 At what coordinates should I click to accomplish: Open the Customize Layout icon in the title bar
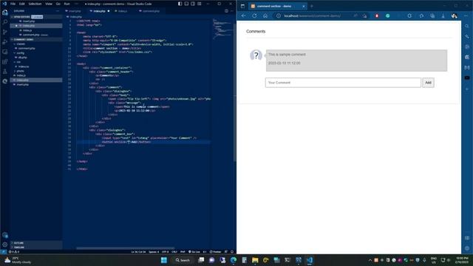tap(200, 4)
